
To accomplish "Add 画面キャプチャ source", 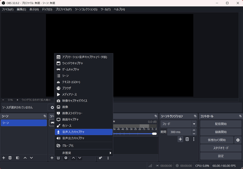I will point(84,119).
